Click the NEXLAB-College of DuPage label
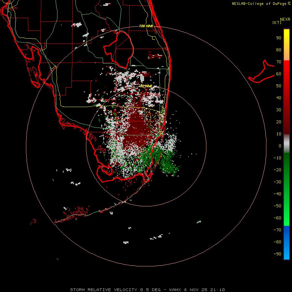The image size is (292, 292). click(x=261, y=4)
